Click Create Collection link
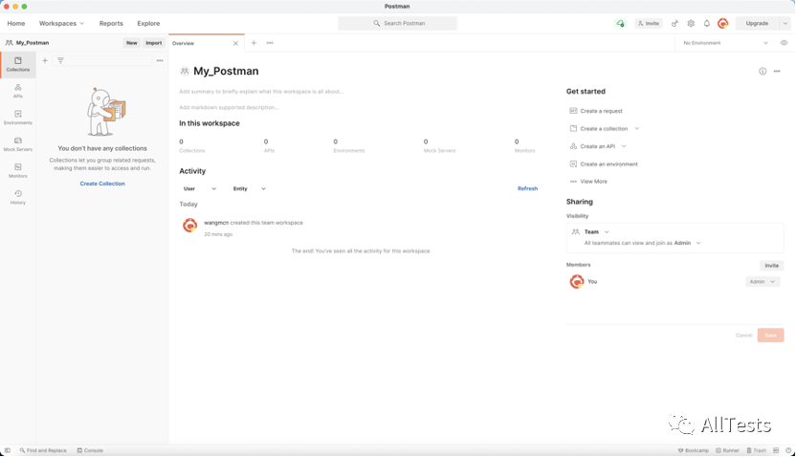 click(102, 184)
